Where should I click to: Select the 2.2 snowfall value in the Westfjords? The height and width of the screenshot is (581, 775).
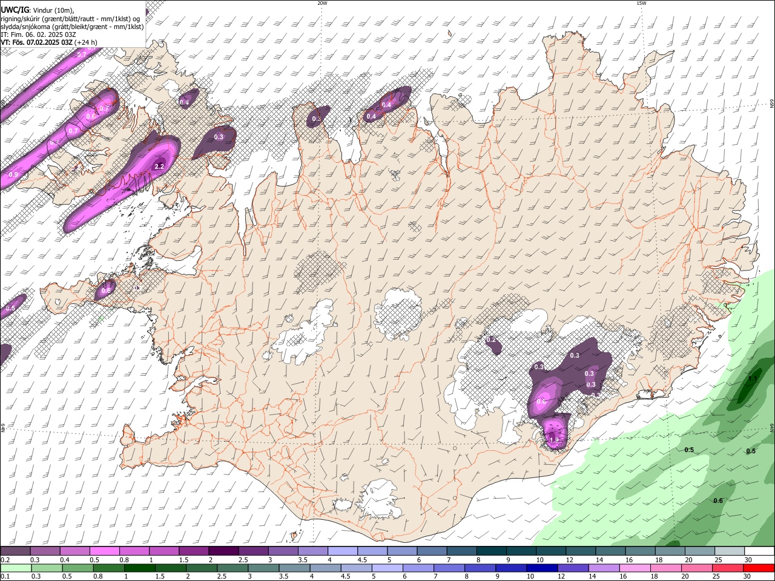point(160,166)
